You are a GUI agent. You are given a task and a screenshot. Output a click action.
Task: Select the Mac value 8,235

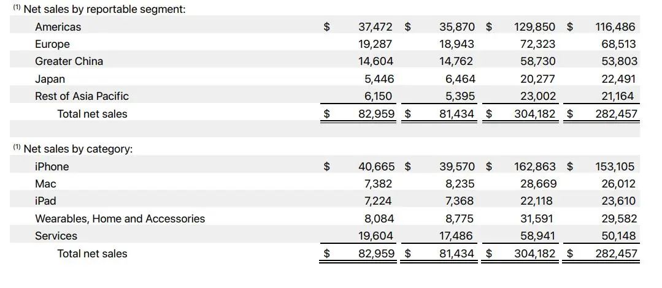click(457, 184)
